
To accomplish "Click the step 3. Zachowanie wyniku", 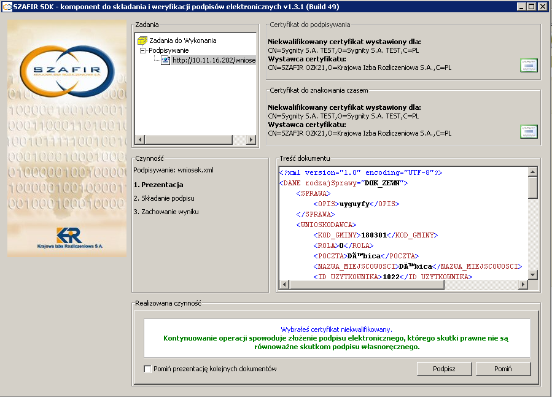I will coord(166,212).
